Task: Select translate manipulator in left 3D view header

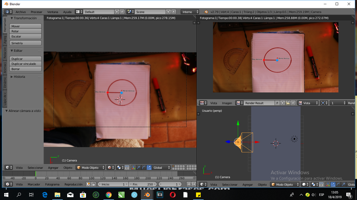Action: [139, 167]
